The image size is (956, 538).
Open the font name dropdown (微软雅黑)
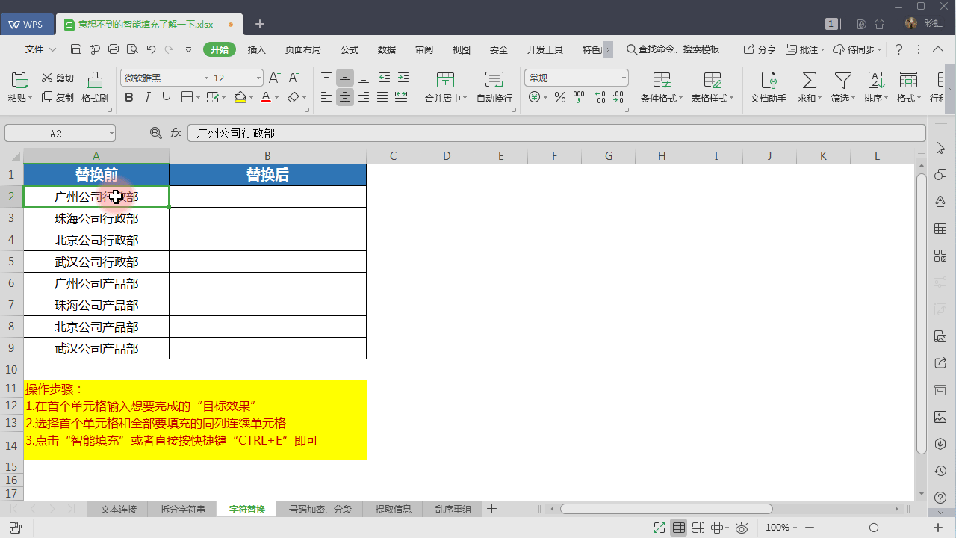coord(206,78)
